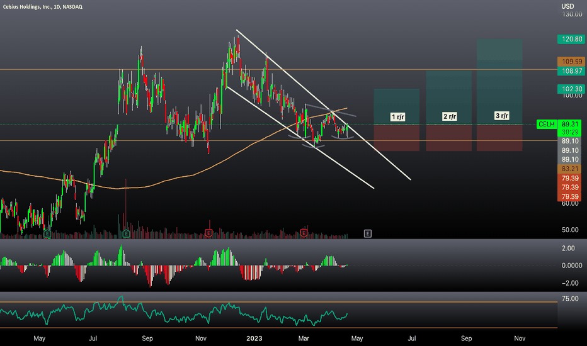Click the 75.00 RSI scale value

(570, 298)
